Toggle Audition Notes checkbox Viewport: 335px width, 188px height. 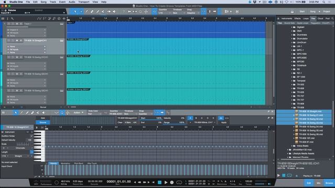pos(31,136)
